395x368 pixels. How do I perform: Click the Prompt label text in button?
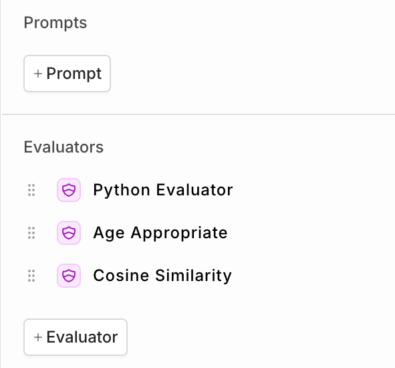[x=74, y=74]
